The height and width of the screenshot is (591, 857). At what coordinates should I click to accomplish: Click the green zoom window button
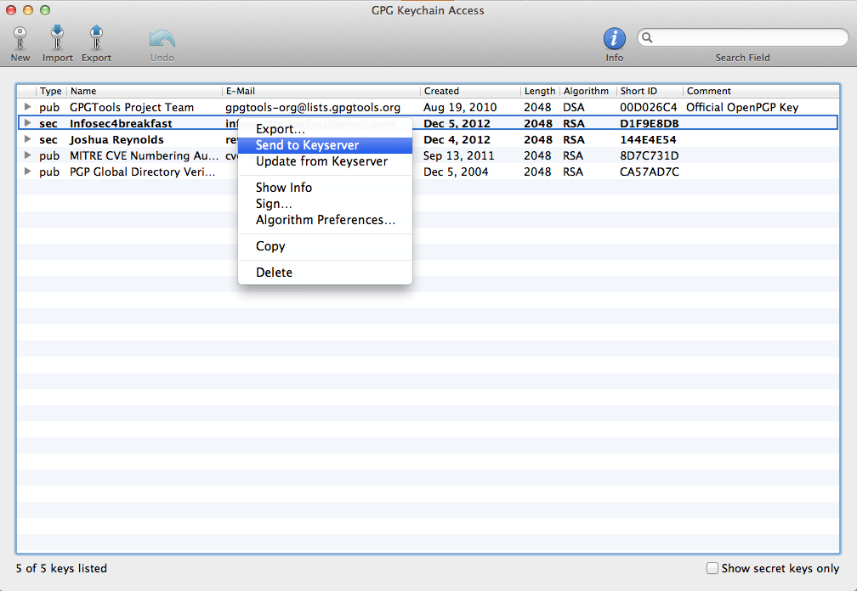(45, 10)
